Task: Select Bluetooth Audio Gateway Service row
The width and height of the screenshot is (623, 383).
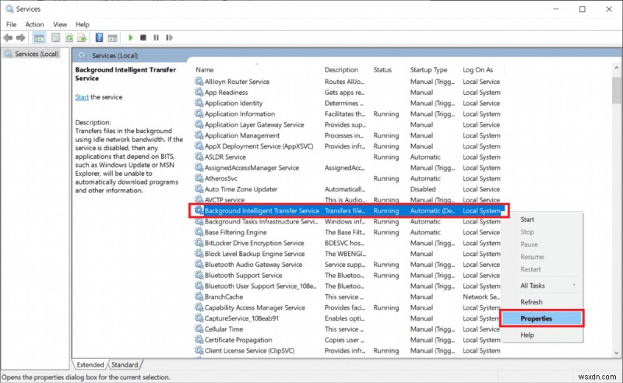Action: coord(348,264)
